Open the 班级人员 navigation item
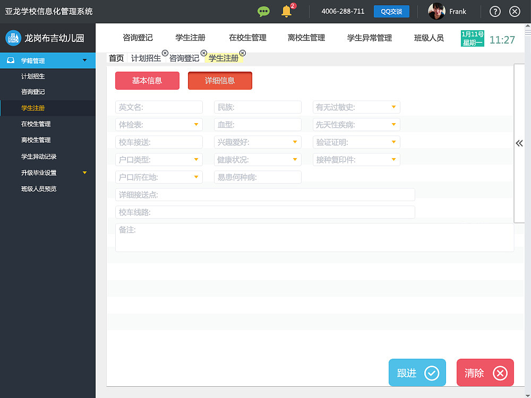Viewport: 531px width, 398px height. click(429, 38)
